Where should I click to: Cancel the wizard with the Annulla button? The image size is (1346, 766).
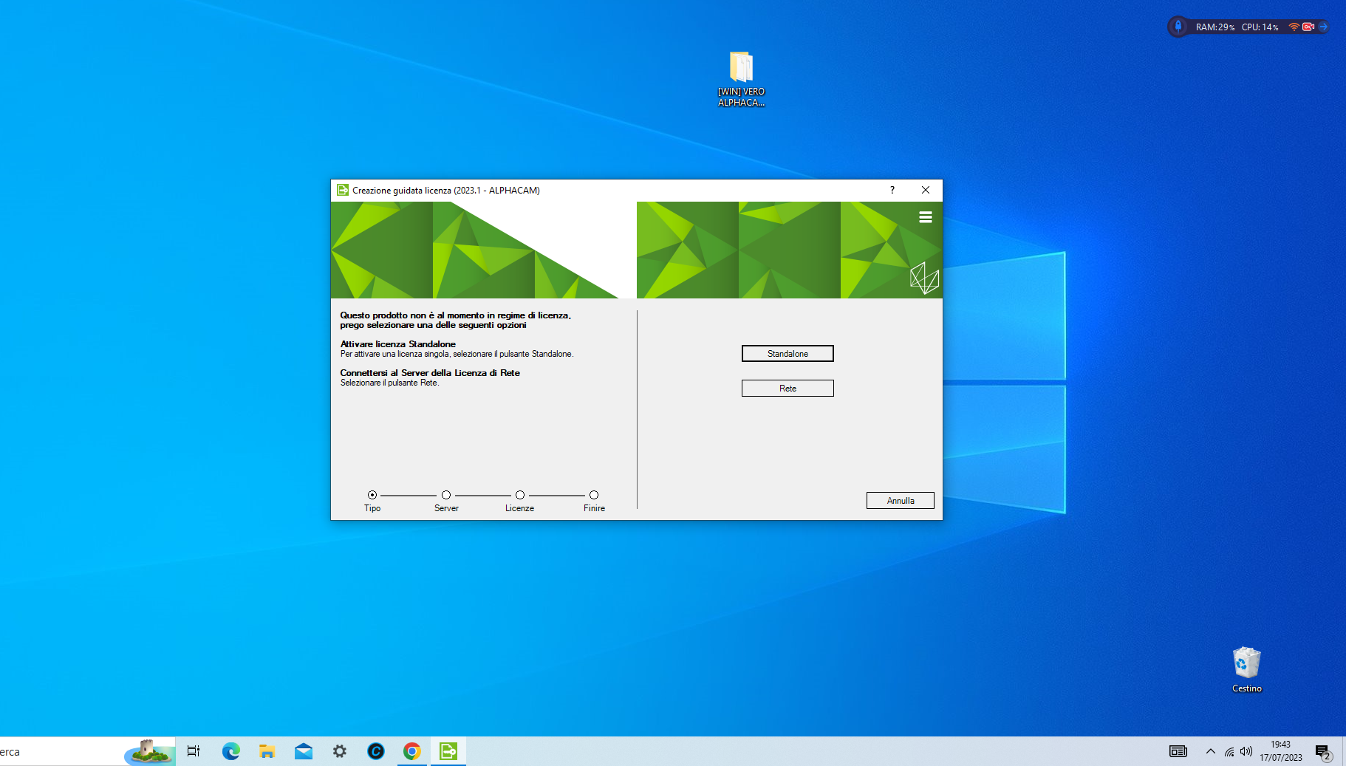pos(900,501)
